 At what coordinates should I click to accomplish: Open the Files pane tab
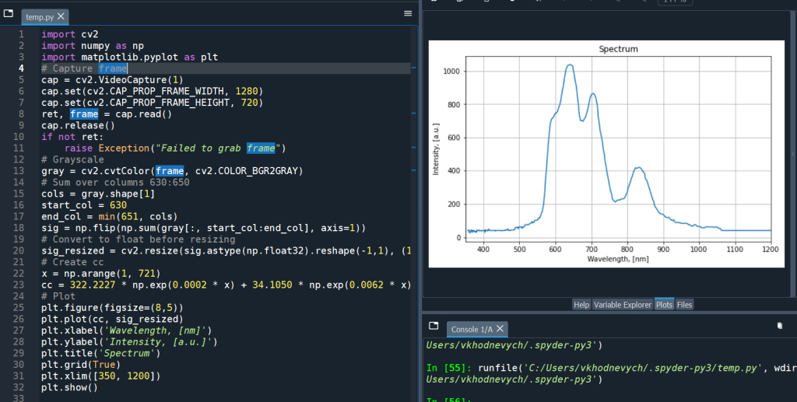coord(684,305)
